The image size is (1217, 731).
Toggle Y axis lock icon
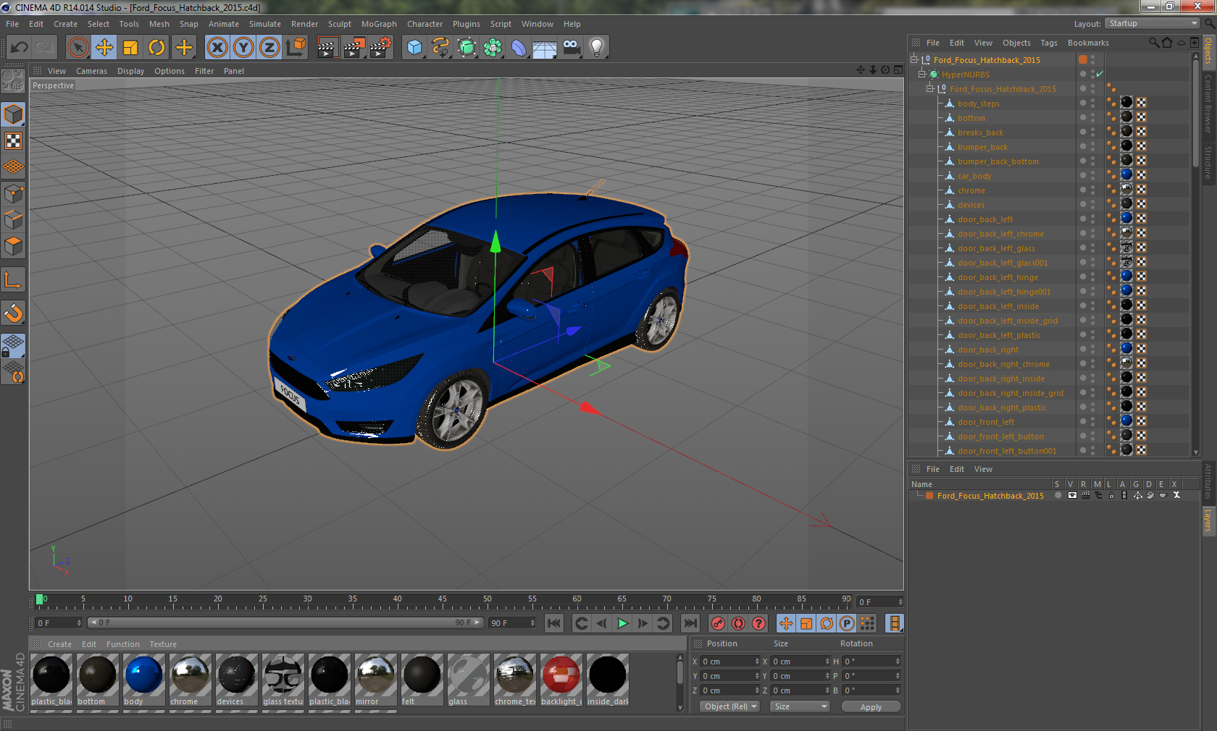tap(243, 48)
